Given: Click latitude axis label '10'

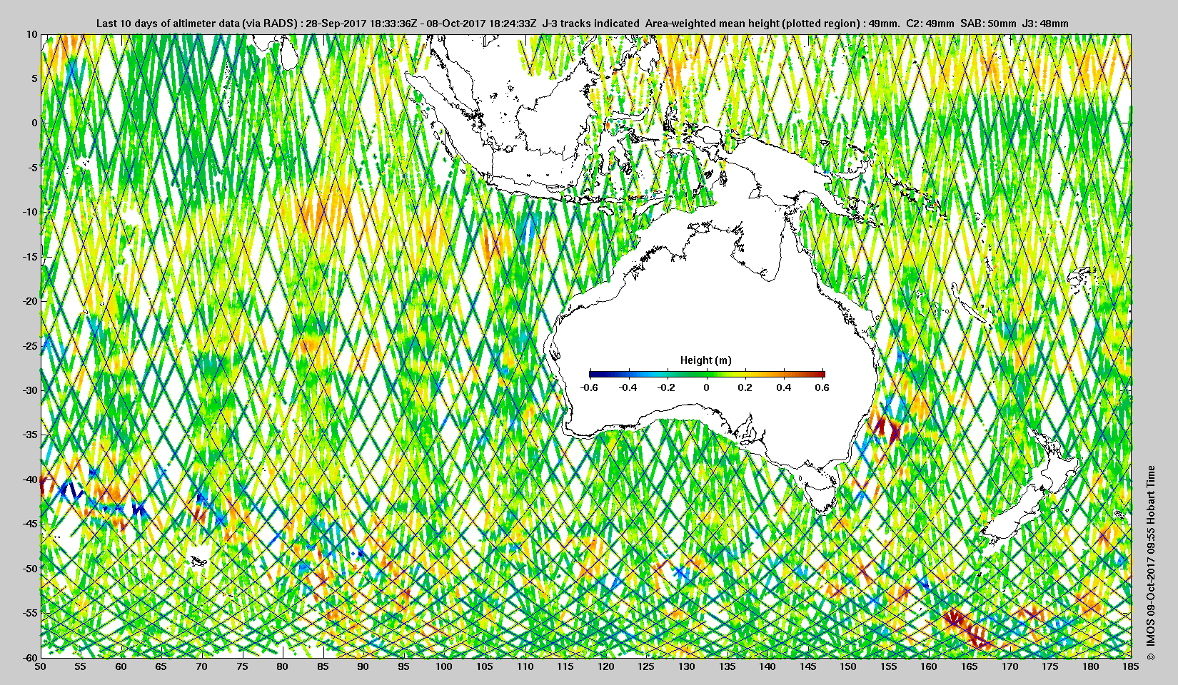Looking at the screenshot, I should point(31,34).
